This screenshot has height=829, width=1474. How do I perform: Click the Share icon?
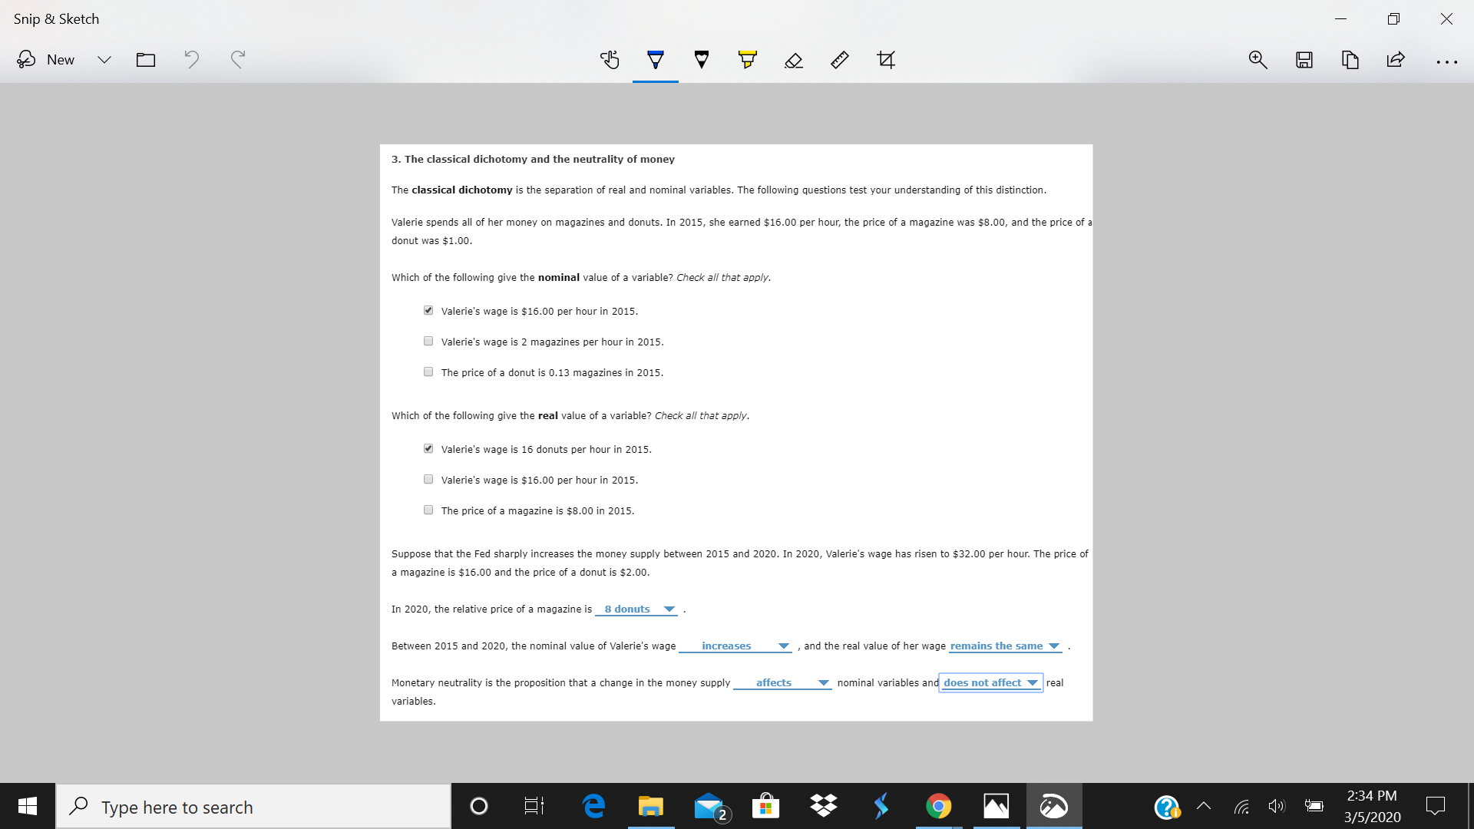1395,58
